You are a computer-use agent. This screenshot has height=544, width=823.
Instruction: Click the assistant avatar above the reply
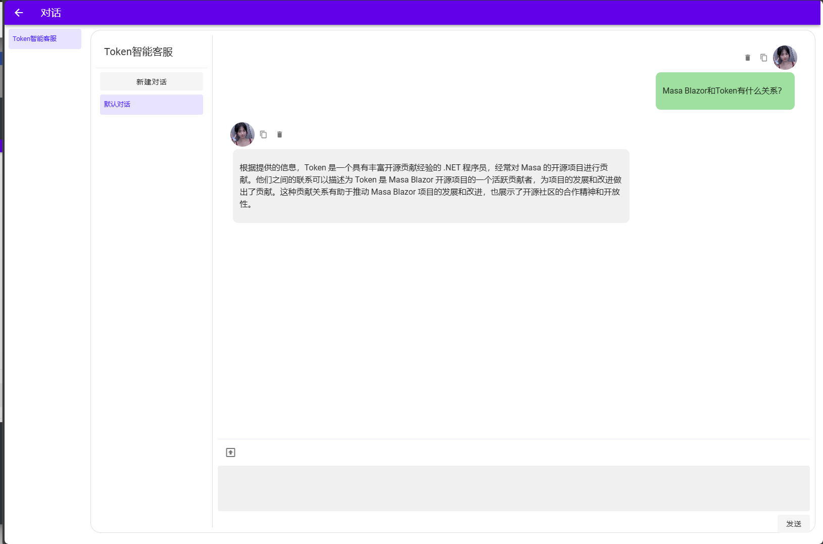coord(243,134)
